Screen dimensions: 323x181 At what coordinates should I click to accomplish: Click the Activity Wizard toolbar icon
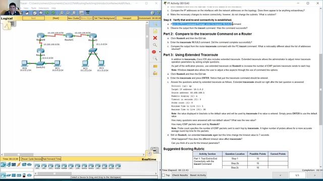pos(27,13)
